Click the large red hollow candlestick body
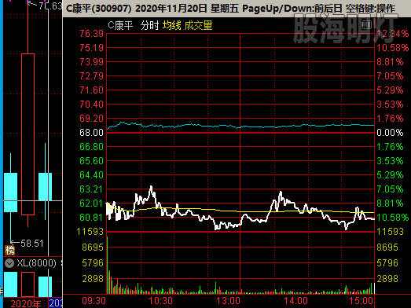411x308 pixels. 28,134
